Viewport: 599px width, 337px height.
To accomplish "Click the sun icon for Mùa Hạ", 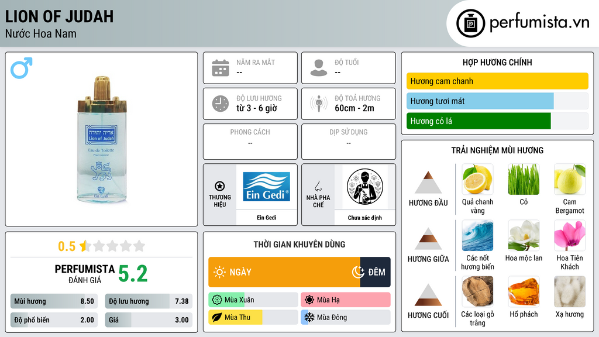I will [309, 300].
